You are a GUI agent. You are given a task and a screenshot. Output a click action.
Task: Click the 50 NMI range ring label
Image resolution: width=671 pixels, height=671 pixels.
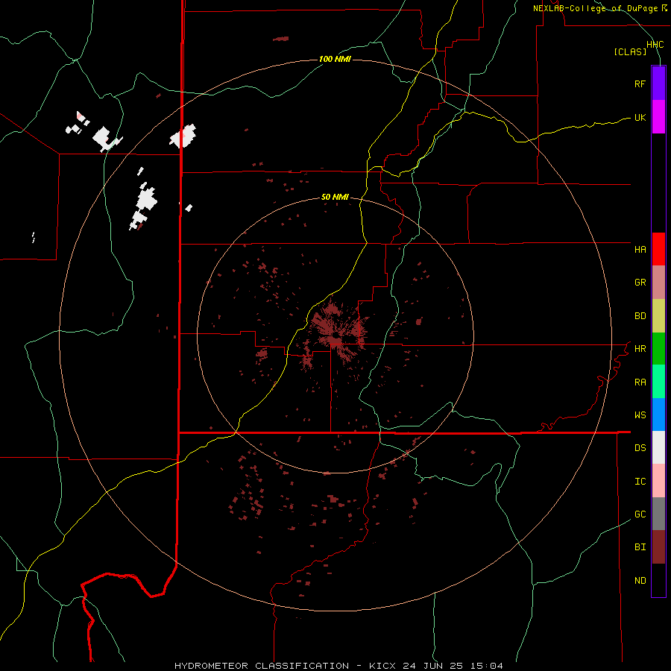click(335, 198)
